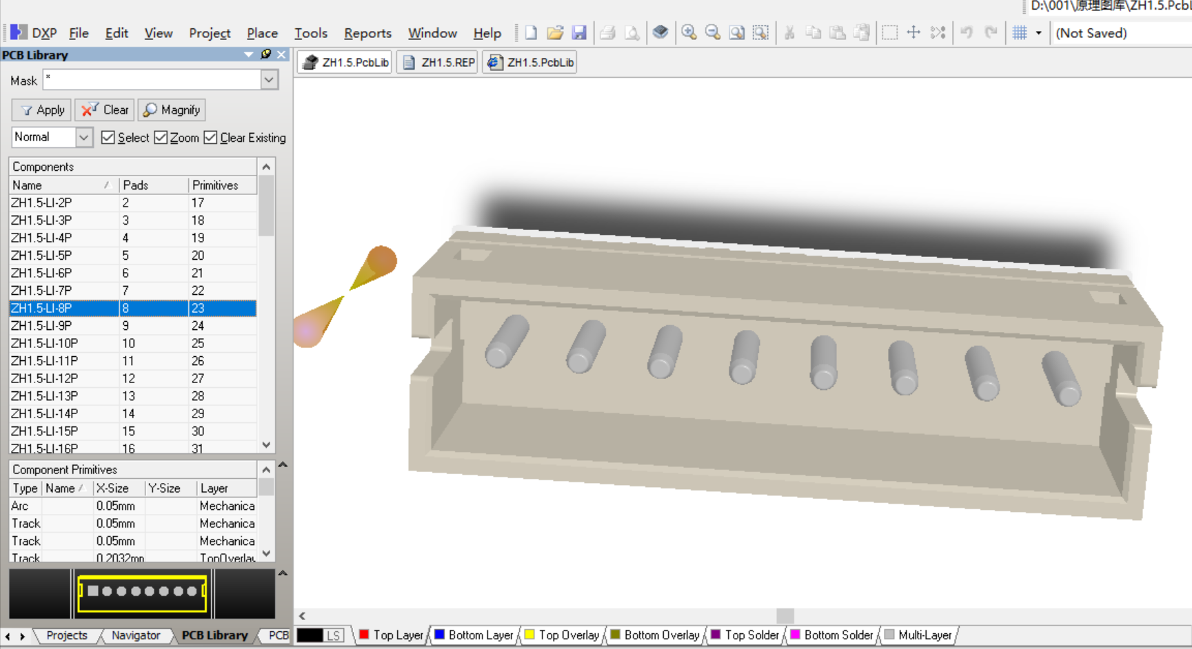Open the File menu
The width and height of the screenshot is (1192, 649).
click(x=79, y=33)
